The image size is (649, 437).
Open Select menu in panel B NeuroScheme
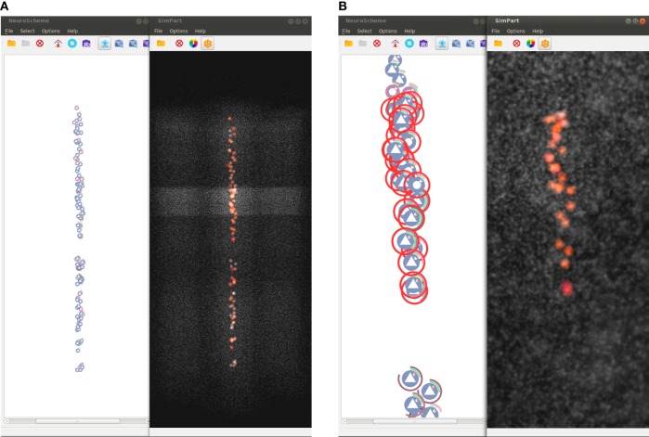[x=364, y=31]
